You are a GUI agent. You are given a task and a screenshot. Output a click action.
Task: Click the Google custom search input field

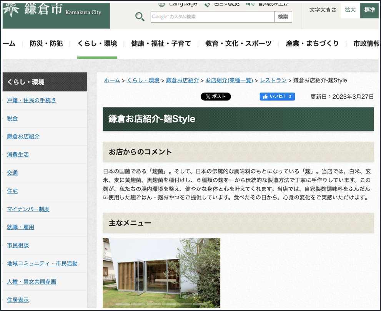[x=212, y=17]
